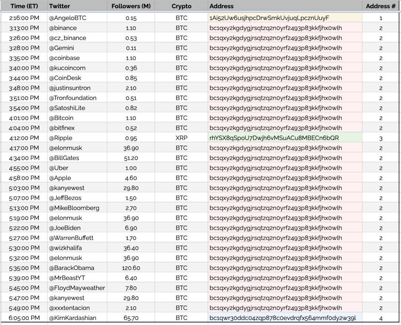Click the 5:47:00 PM time cell
Viewport: 401px width, 325px height.
[24, 298]
